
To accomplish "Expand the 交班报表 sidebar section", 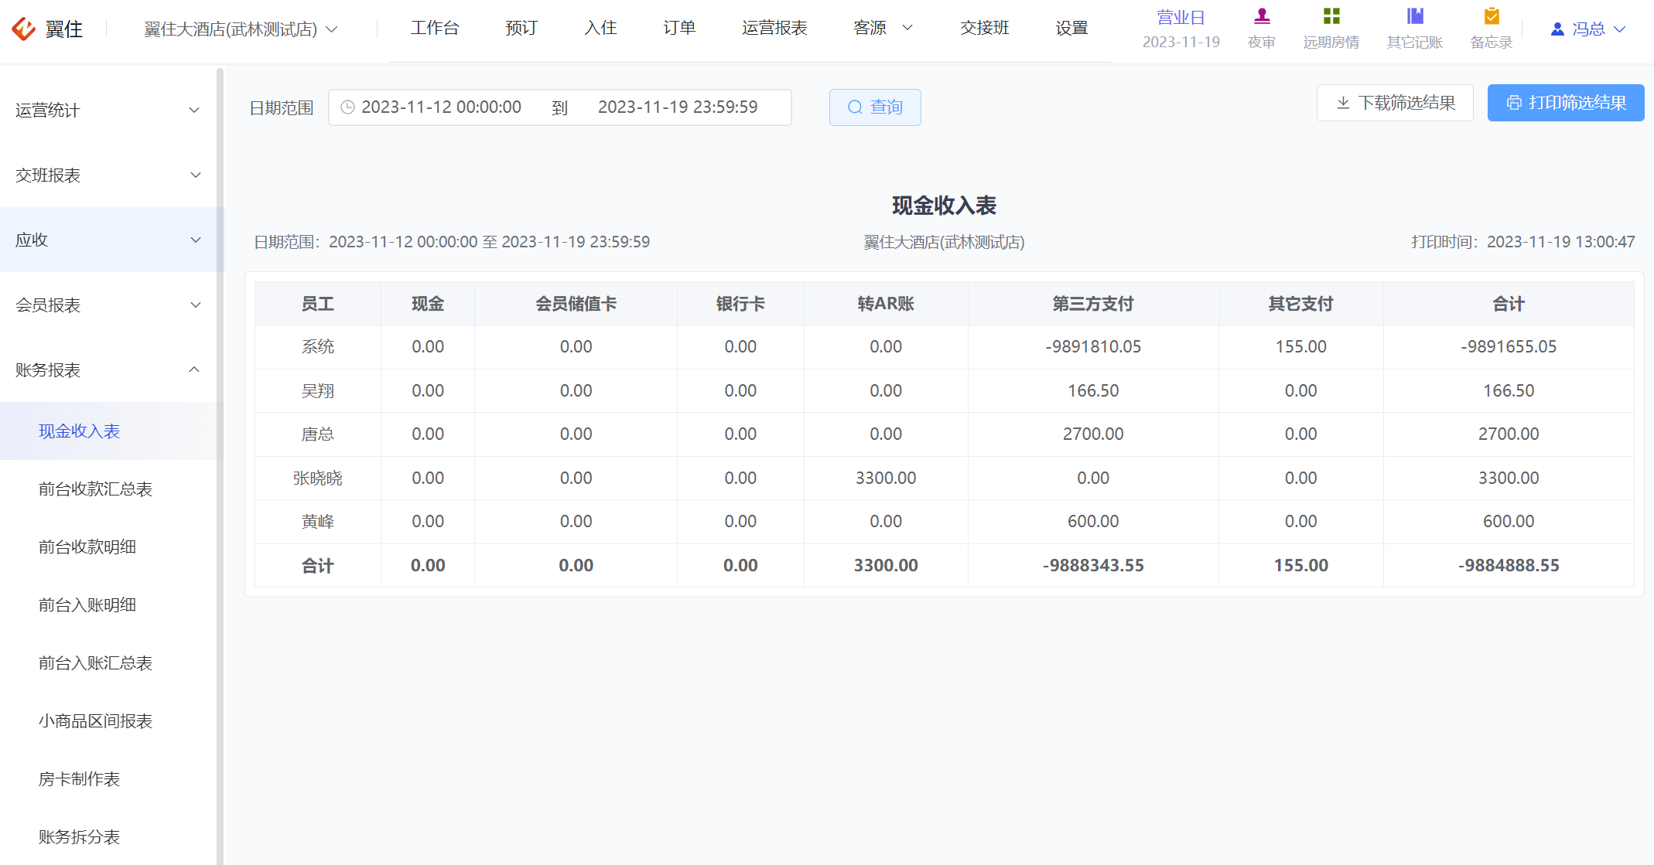I will (108, 175).
